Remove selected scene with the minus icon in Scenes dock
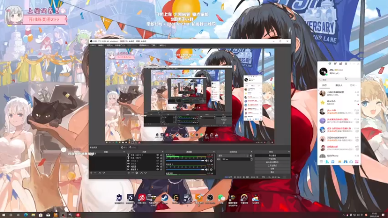This screenshot has height=218, width=388. [x=95, y=173]
